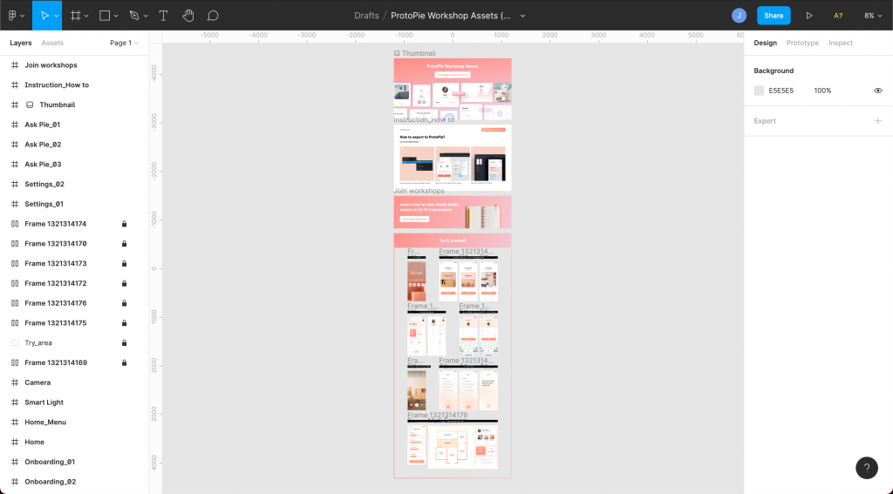Click the plus icon next to Export

pos(877,120)
